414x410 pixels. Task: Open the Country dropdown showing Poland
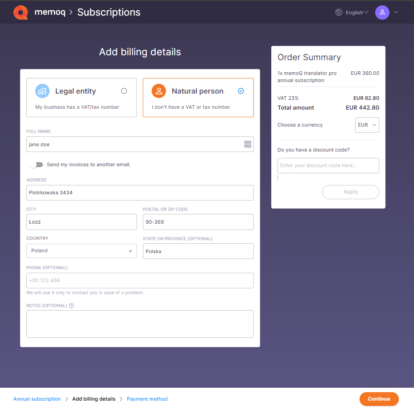[82, 250]
